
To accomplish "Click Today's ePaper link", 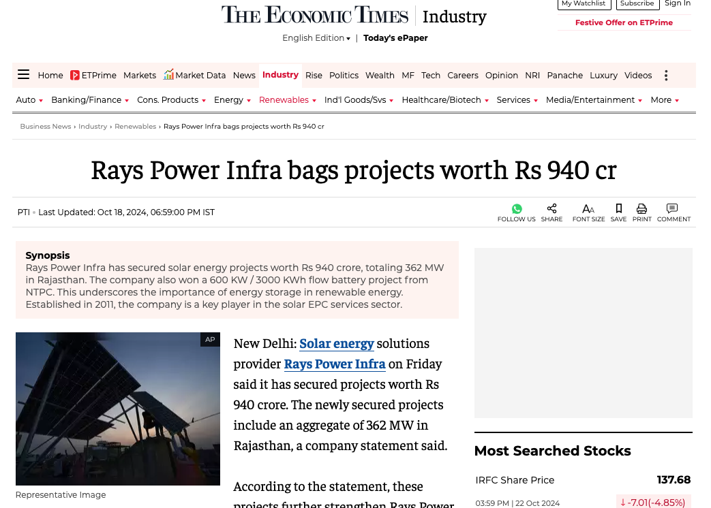I will coord(395,38).
